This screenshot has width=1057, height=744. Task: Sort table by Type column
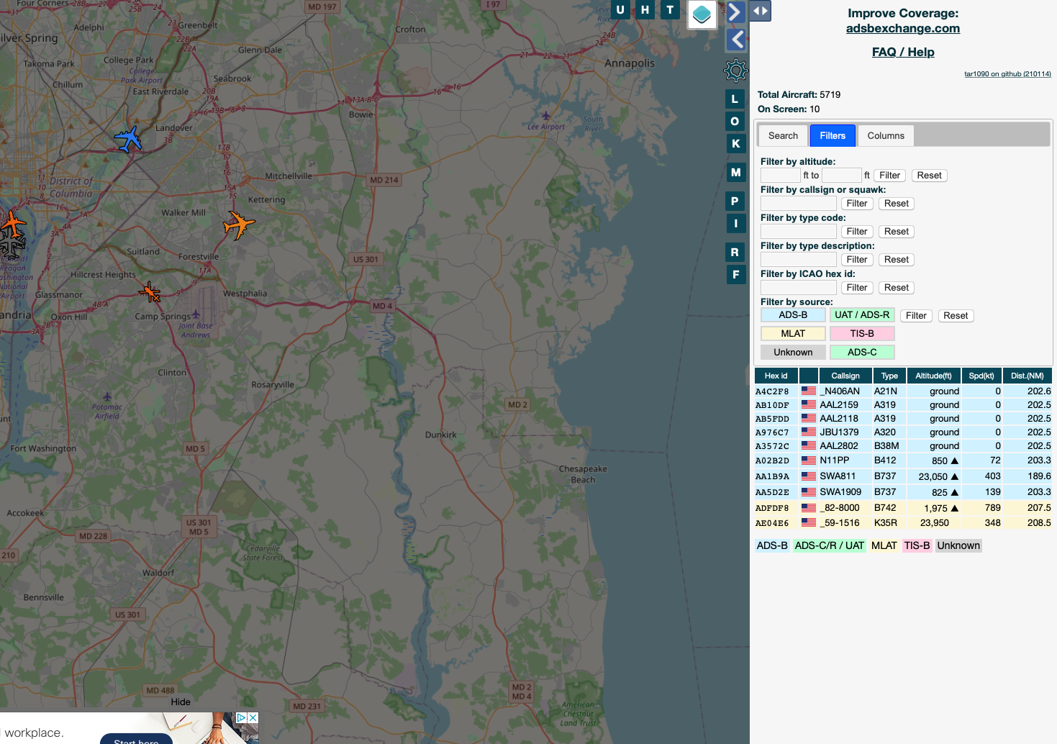[889, 376]
